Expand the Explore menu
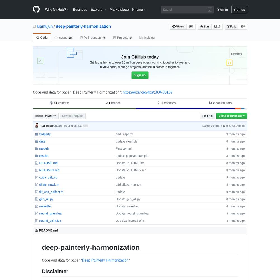 pos(98,10)
